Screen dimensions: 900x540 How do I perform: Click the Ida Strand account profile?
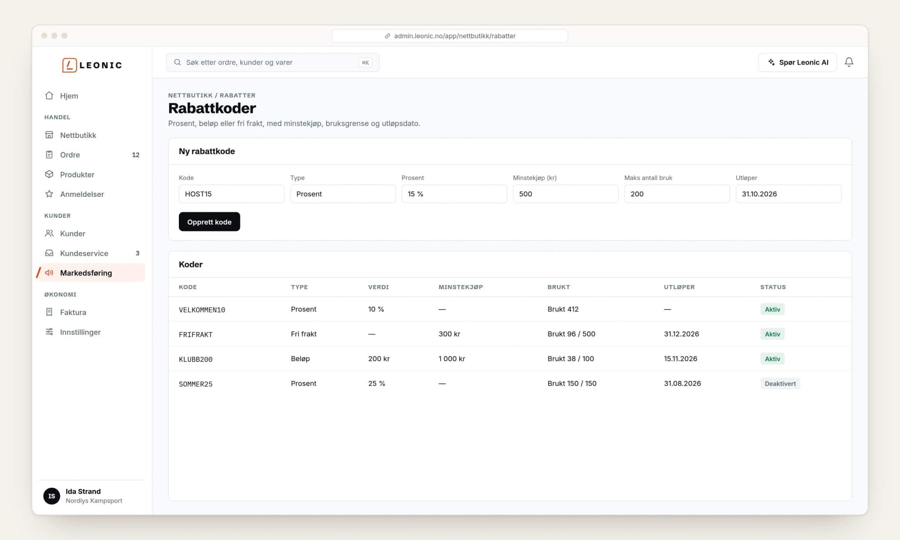(x=92, y=496)
